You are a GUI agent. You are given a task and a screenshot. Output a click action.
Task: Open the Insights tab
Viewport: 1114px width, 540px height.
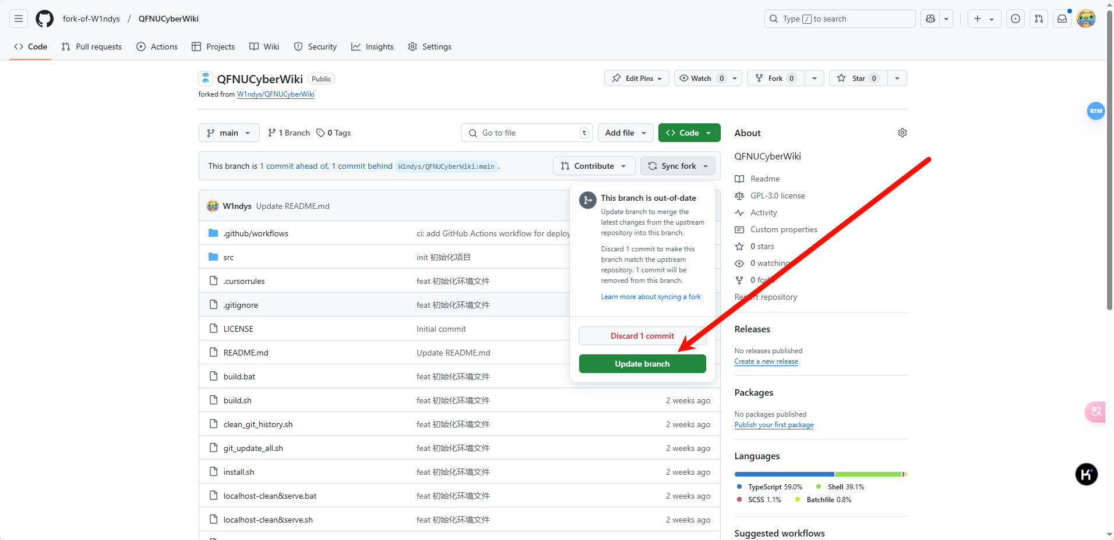[x=372, y=47]
